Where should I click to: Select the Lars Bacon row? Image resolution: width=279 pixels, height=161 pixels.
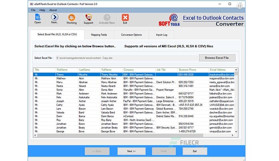134,109
